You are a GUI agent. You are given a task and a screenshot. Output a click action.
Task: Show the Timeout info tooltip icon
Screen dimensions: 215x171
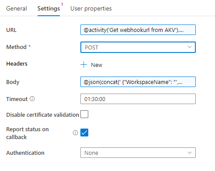click(x=32, y=99)
